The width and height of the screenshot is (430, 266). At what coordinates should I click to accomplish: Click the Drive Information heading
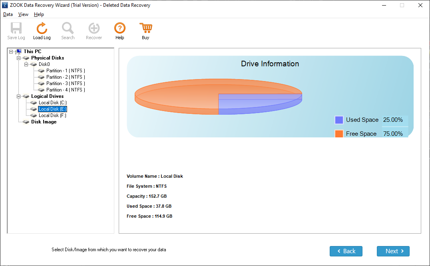pyautogui.click(x=270, y=64)
